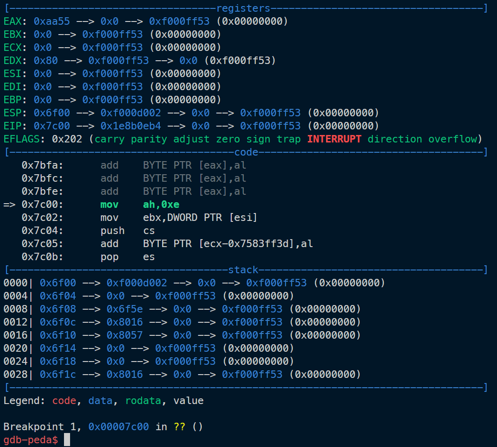Select stack address 0x6f18
The width and height of the screenshot is (497, 447).
(x=58, y=361)
